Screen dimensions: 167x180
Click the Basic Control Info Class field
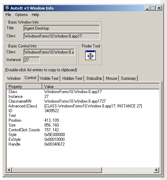[49, 52]
